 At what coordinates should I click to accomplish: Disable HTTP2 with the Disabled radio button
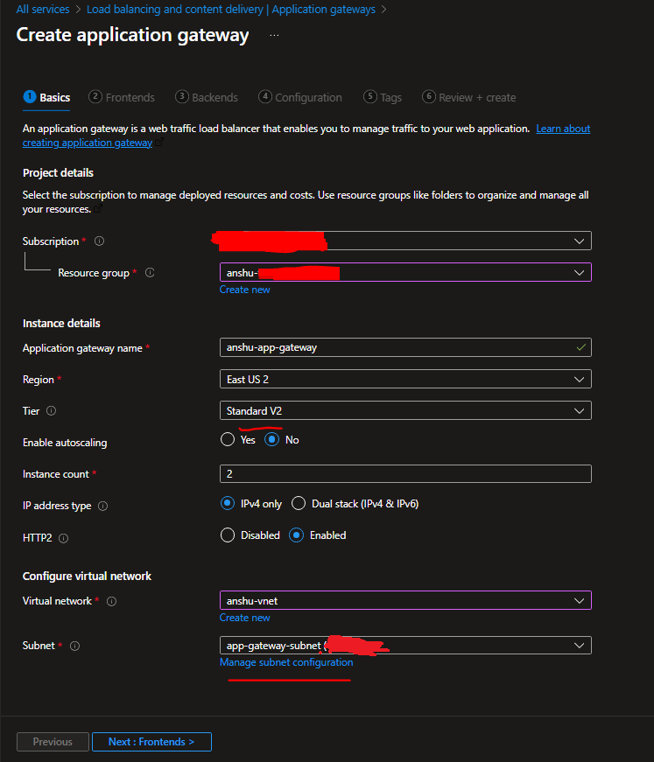[228, 535]
